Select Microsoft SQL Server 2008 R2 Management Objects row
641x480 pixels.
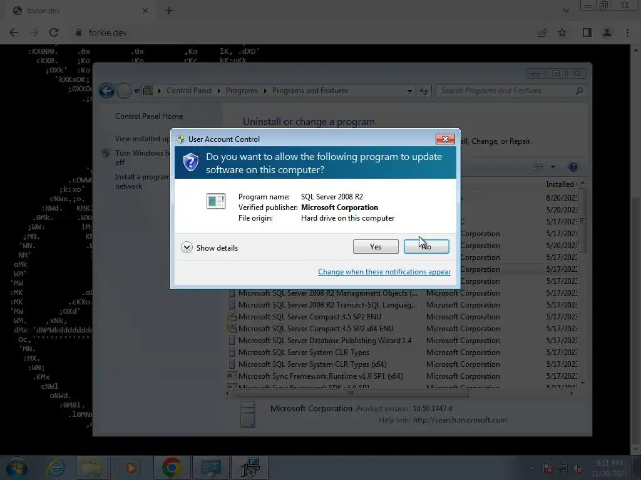[x=402, y=293]
